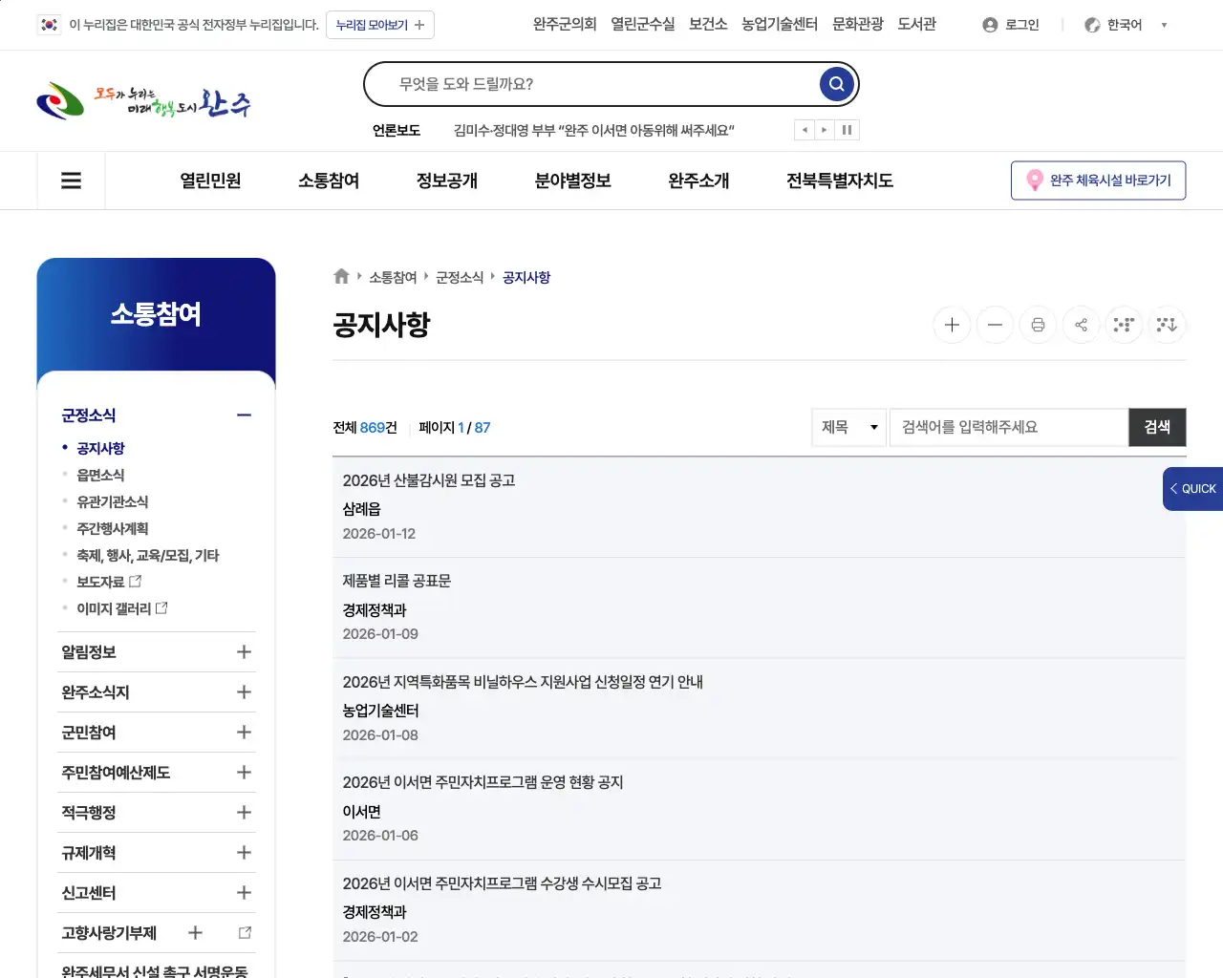Click the search magnifier icon

pyautogui.click(x=836, y=84)
